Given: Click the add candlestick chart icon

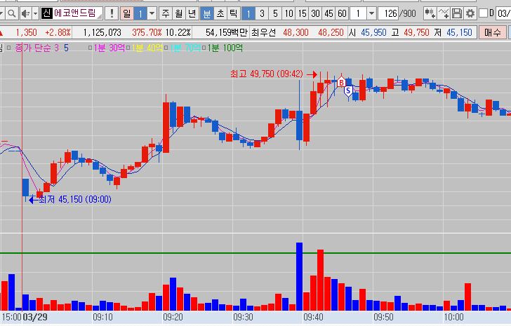Looking at the screenshot, I should pos(430,13).
